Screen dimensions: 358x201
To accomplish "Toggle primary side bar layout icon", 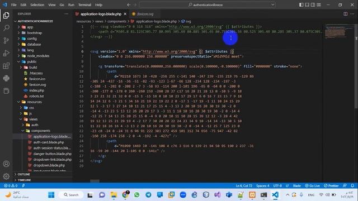I will pos(301,5).
